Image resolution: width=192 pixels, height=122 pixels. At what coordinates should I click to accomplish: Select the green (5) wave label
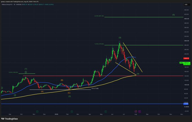174,15
